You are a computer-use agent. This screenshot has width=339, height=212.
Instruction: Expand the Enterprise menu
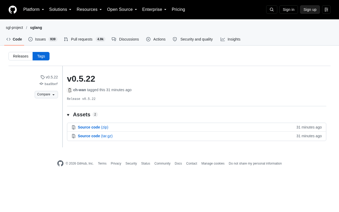click(154, 10)
